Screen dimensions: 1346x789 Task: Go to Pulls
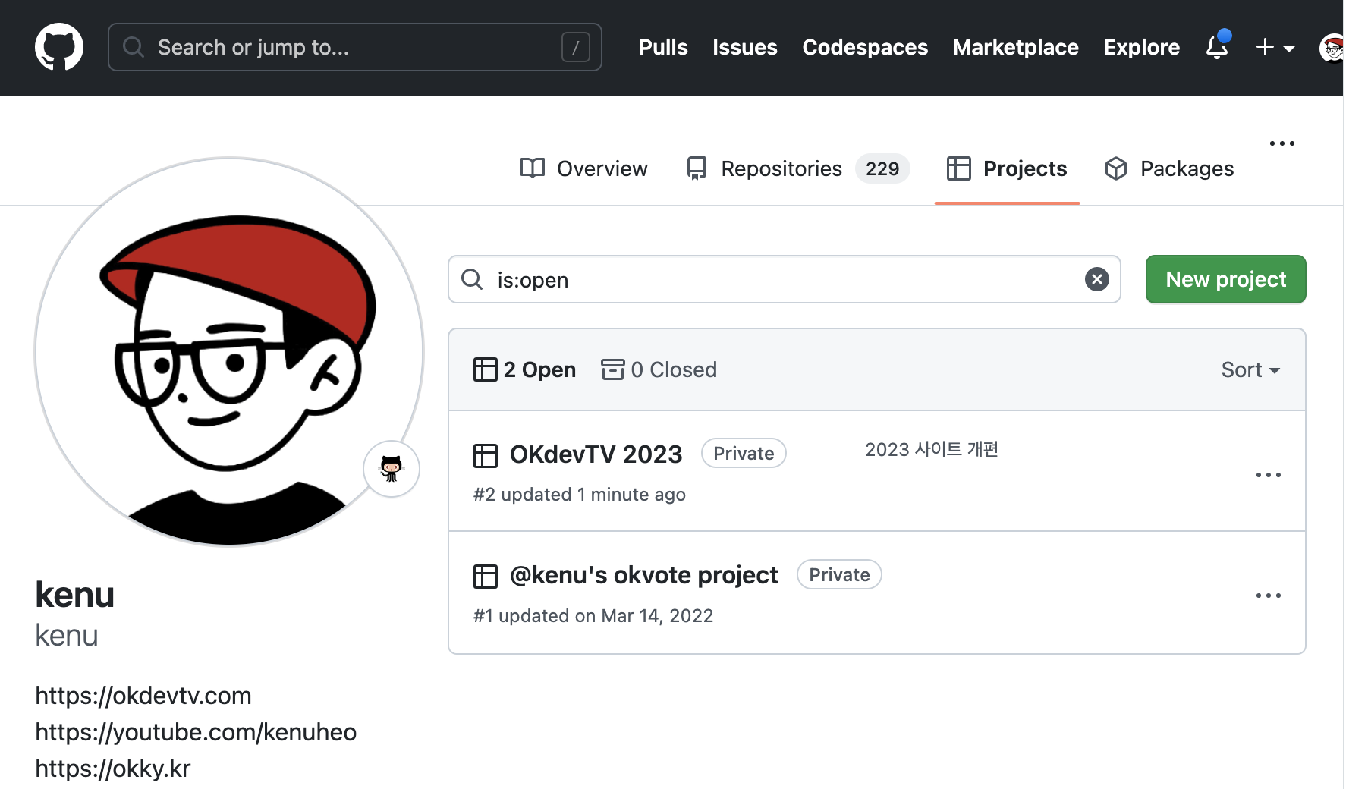pyautogui.click(x=663, y=47)
